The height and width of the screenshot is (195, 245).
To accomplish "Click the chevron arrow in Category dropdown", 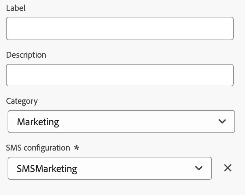I will (x=222, y=121).
